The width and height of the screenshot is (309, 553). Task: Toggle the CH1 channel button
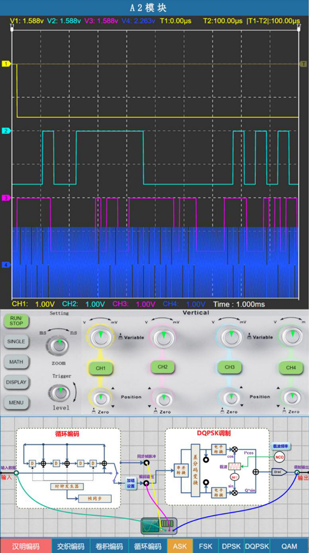[x=100, y=368]
